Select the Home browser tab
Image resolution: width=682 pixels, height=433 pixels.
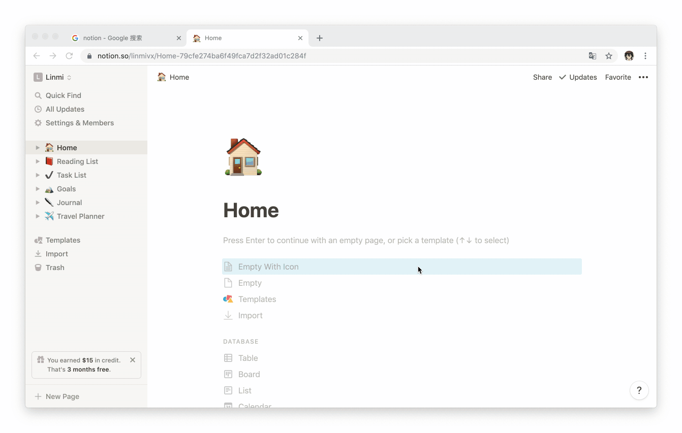pyautogui.click(x=248, y=38)
